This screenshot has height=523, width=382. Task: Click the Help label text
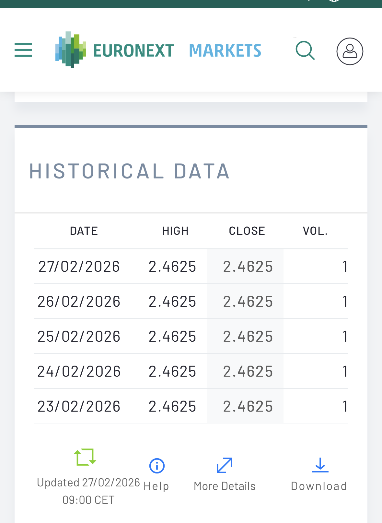[x=156, y=486]
